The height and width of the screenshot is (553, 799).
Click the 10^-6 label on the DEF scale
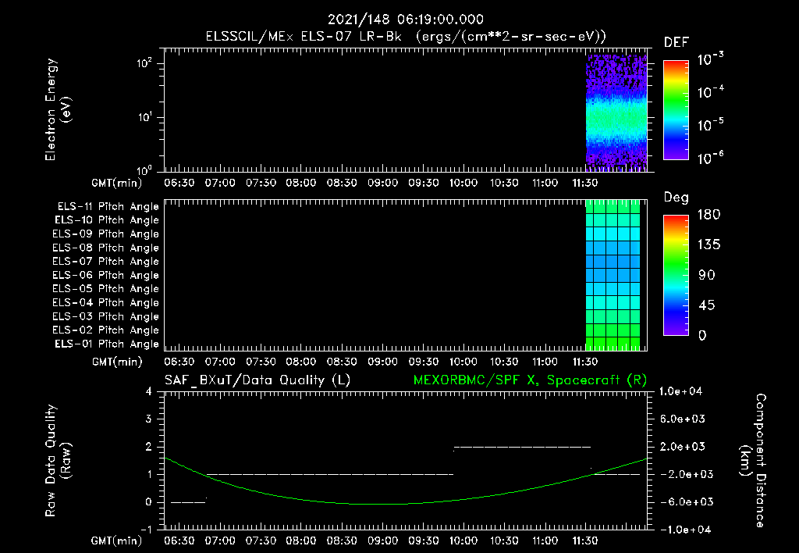pyautogui.click(x=710, y=158)
